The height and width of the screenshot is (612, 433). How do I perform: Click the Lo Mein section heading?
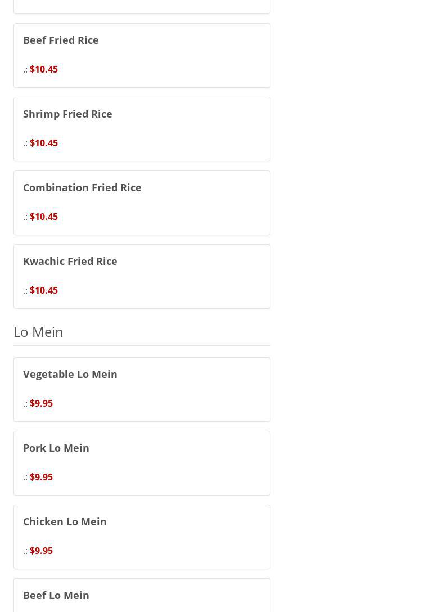tap(38, 332)
